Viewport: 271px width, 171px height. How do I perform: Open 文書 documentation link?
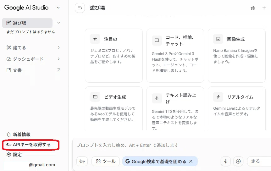tap(17, 70)
